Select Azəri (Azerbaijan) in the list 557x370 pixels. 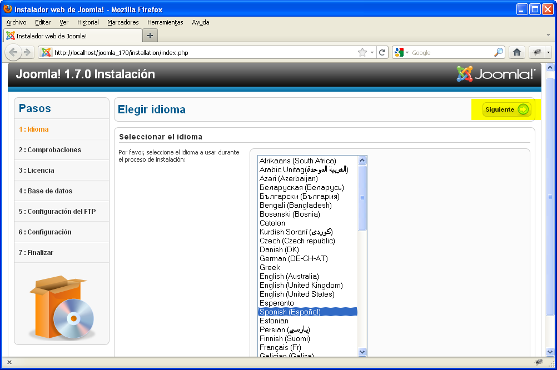(307, 178)
